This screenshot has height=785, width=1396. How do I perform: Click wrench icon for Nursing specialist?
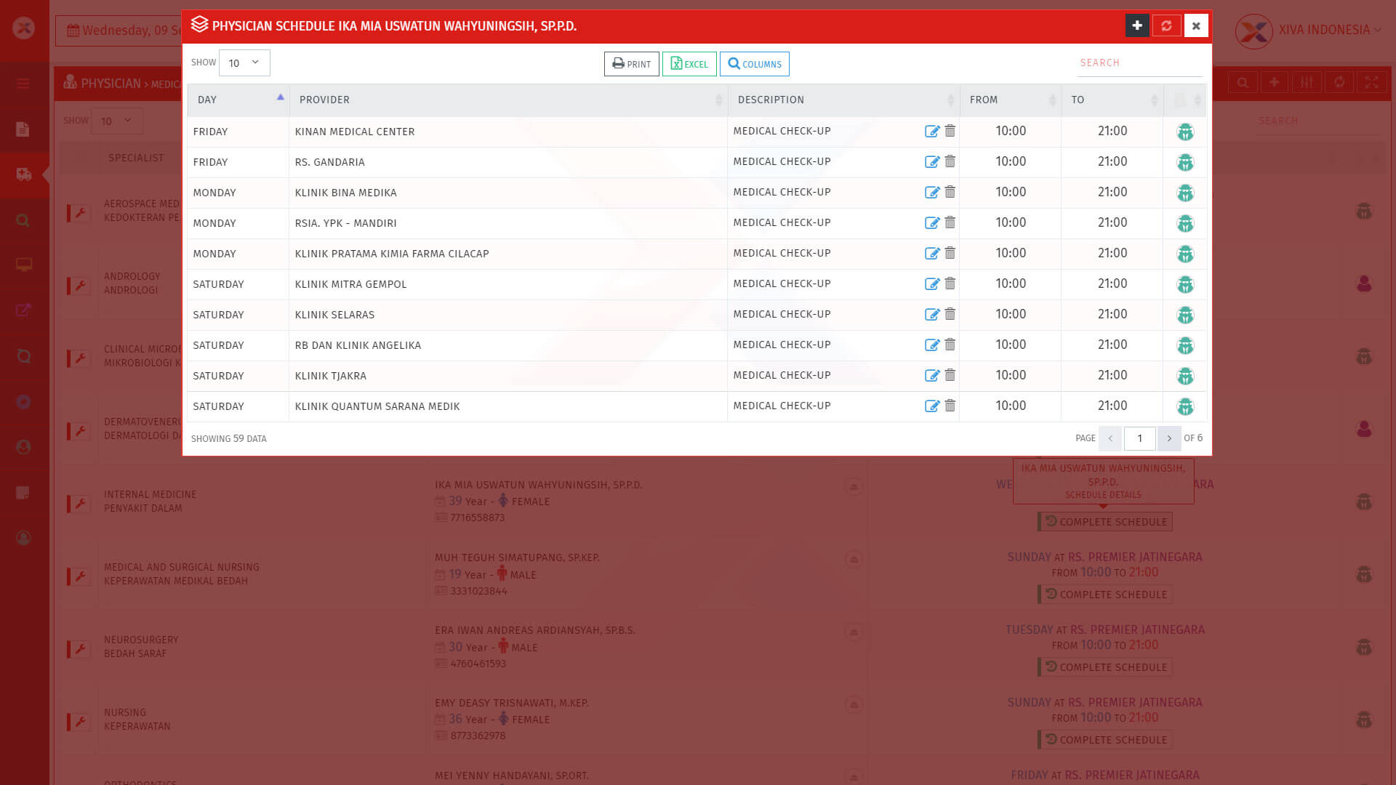[x=80, y=721]
